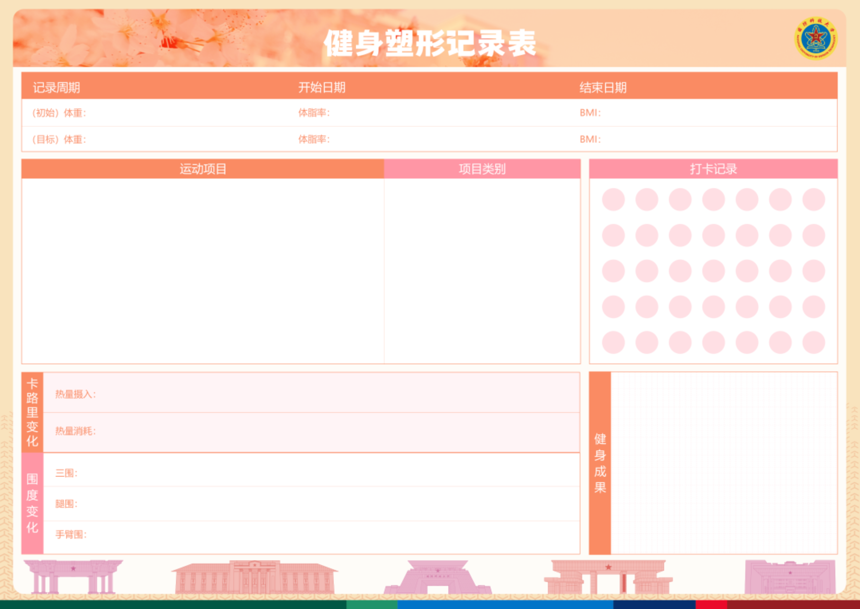This screenshot has width=860, height=609.
Task: Click the 健身塑形记录表 title text
Action: pyautogui.click(x=430, y=43)
